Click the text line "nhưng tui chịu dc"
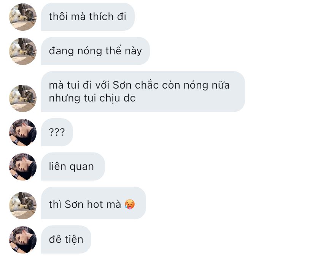This screenshot has height=260, width=315. 92,98
